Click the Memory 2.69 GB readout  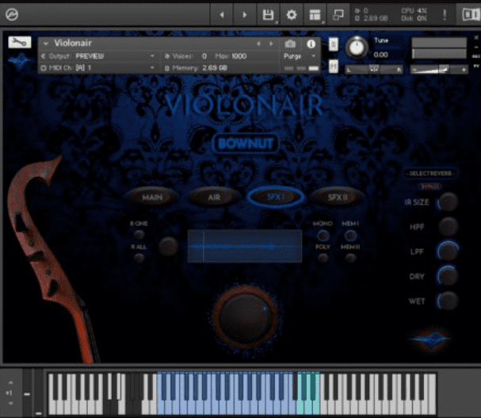(x=196, y=68)
